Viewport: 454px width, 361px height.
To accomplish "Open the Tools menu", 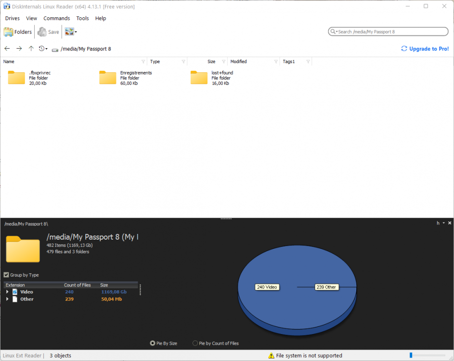I will (82, 18).
